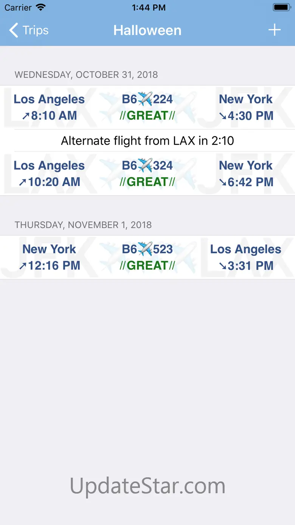Tap GREAT status on flight B6 224
Image resolution: width=295 pixels, height=525 pixels.
[x=147, y=116]
